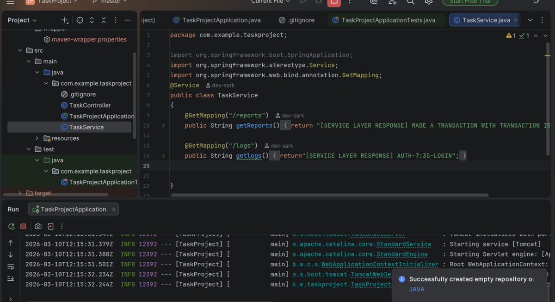This screenshot has height=302, width=555.
Task: Hide the Project tool window with minimize dash
Action: click(127, 20)
